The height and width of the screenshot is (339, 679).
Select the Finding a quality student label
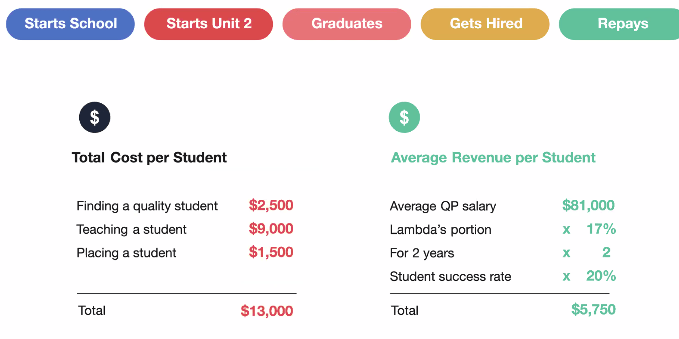pyautogui.click(x=147, y=206)
